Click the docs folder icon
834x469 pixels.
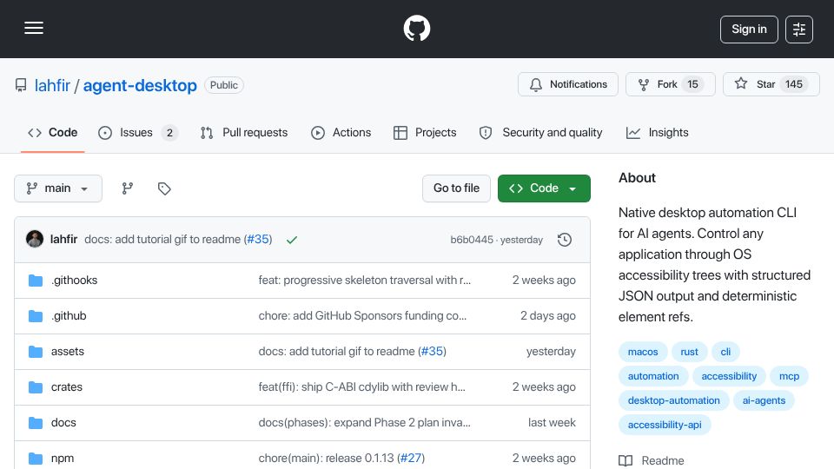tap(36, 423)
